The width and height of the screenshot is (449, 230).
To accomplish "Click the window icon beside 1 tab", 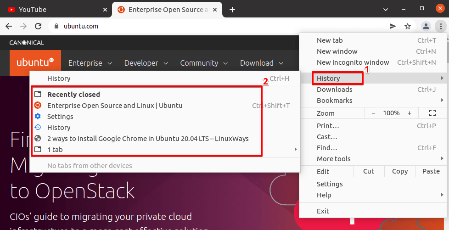I will (x=38, y=149).
